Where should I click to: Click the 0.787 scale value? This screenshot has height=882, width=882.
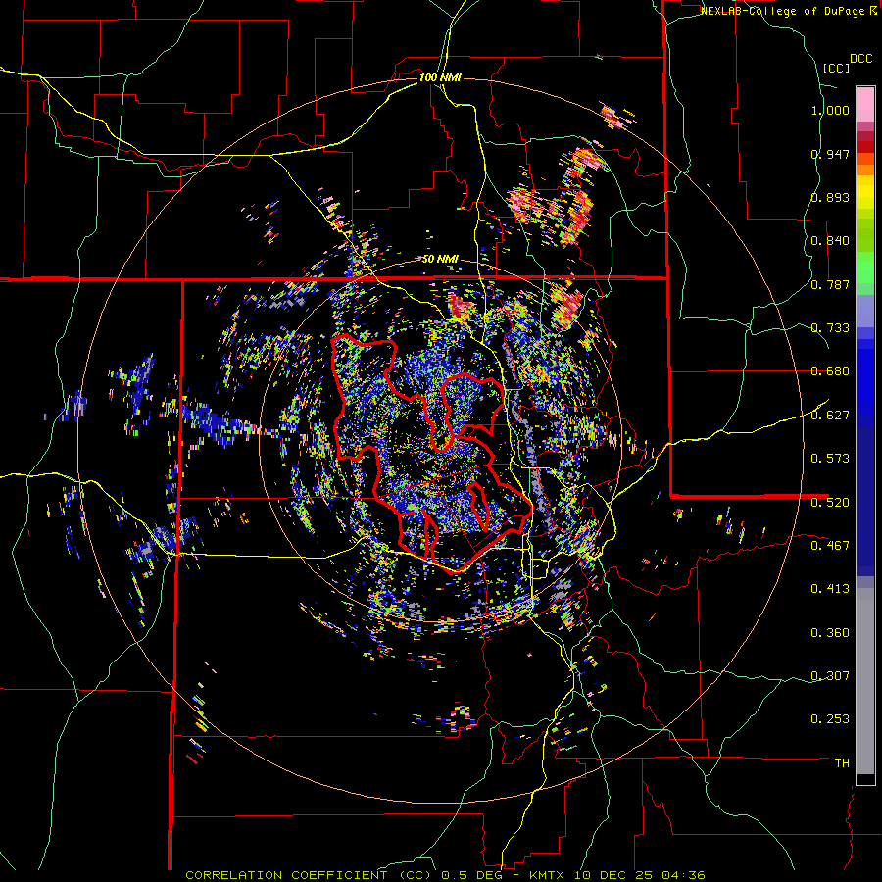coord(830,284)
